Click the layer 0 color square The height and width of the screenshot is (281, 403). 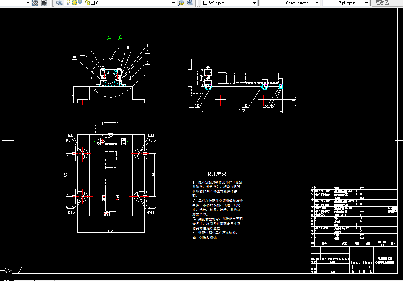93,3
